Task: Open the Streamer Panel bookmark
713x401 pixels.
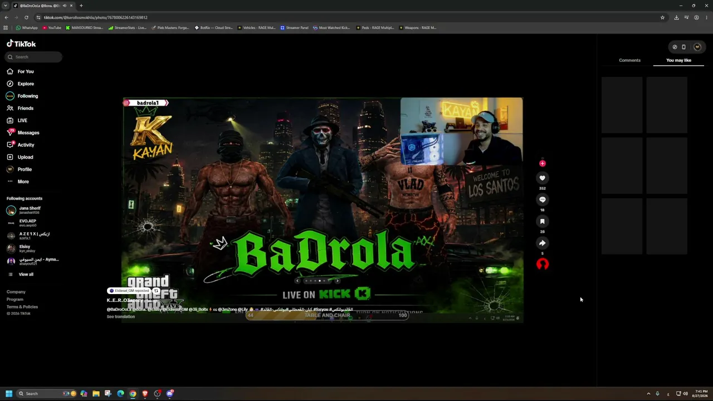Action: coord(294,27)
